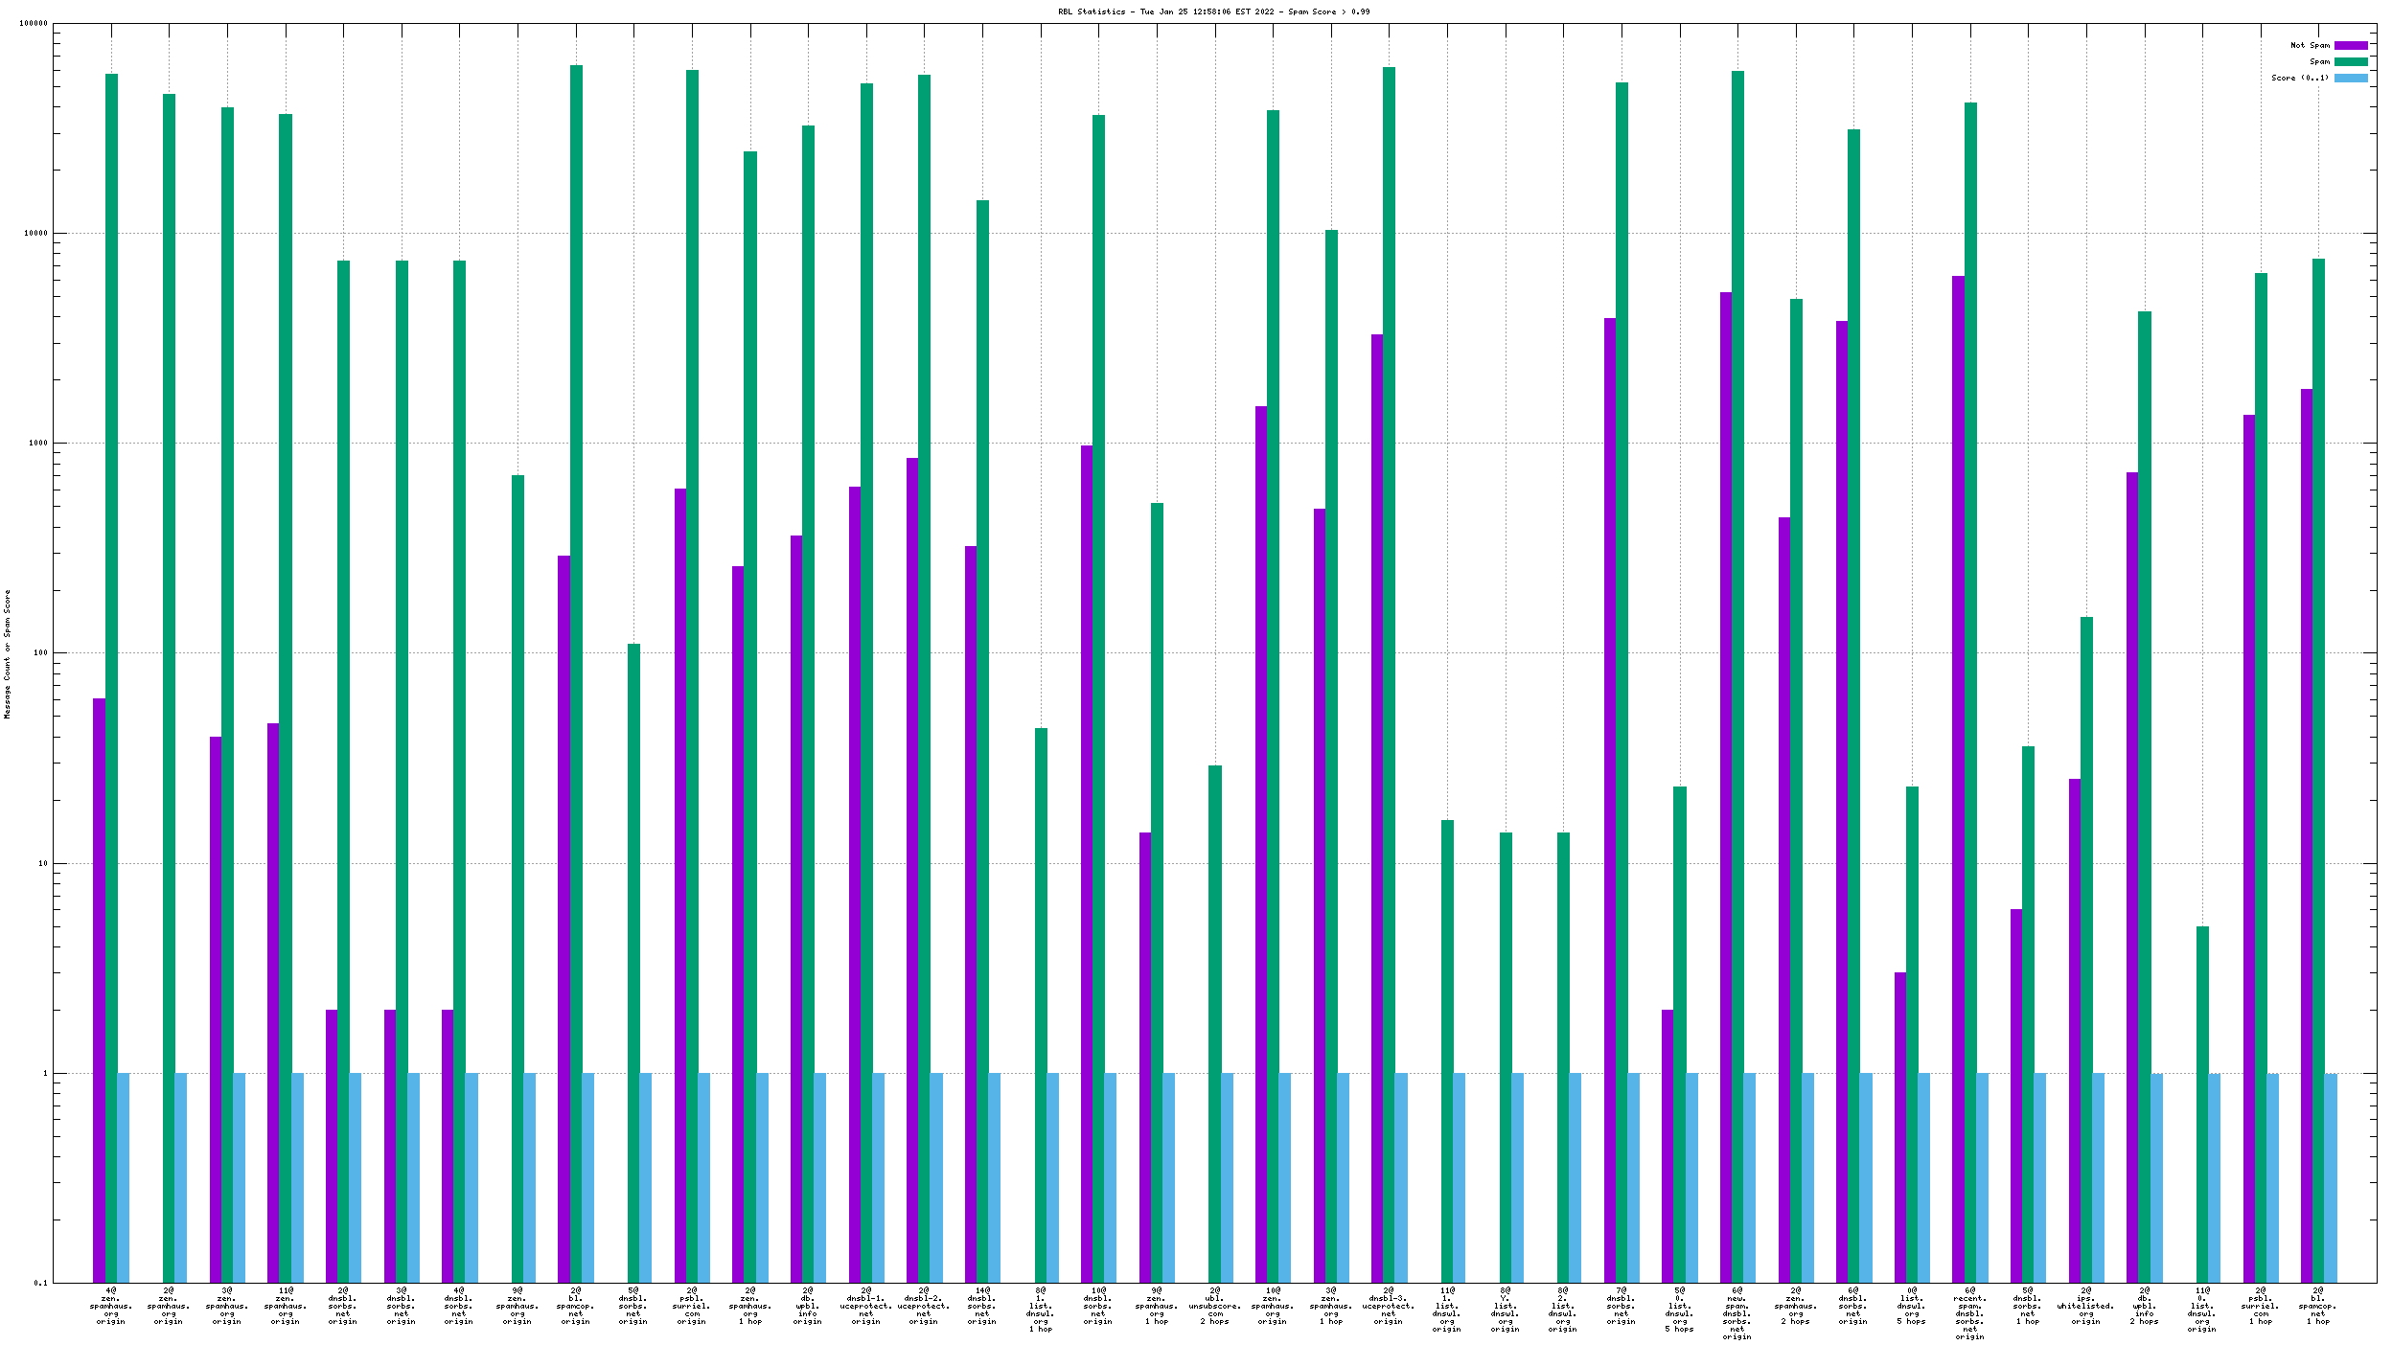This screenshot has height=1345, width=2392.
Task: Click the 2@ psbl.surriel.com origin label
Action: (692, 1306)
